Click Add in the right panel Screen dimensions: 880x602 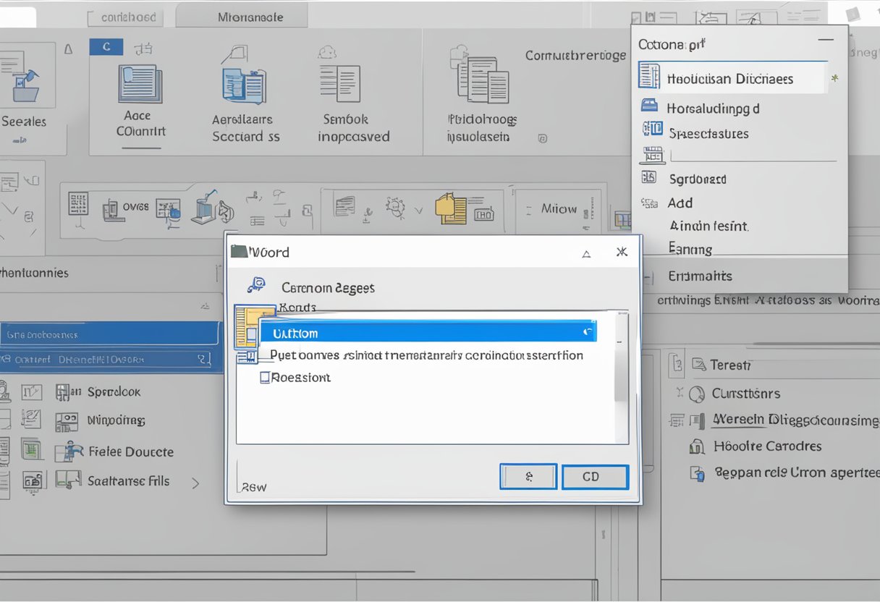(x=680, y=203)
